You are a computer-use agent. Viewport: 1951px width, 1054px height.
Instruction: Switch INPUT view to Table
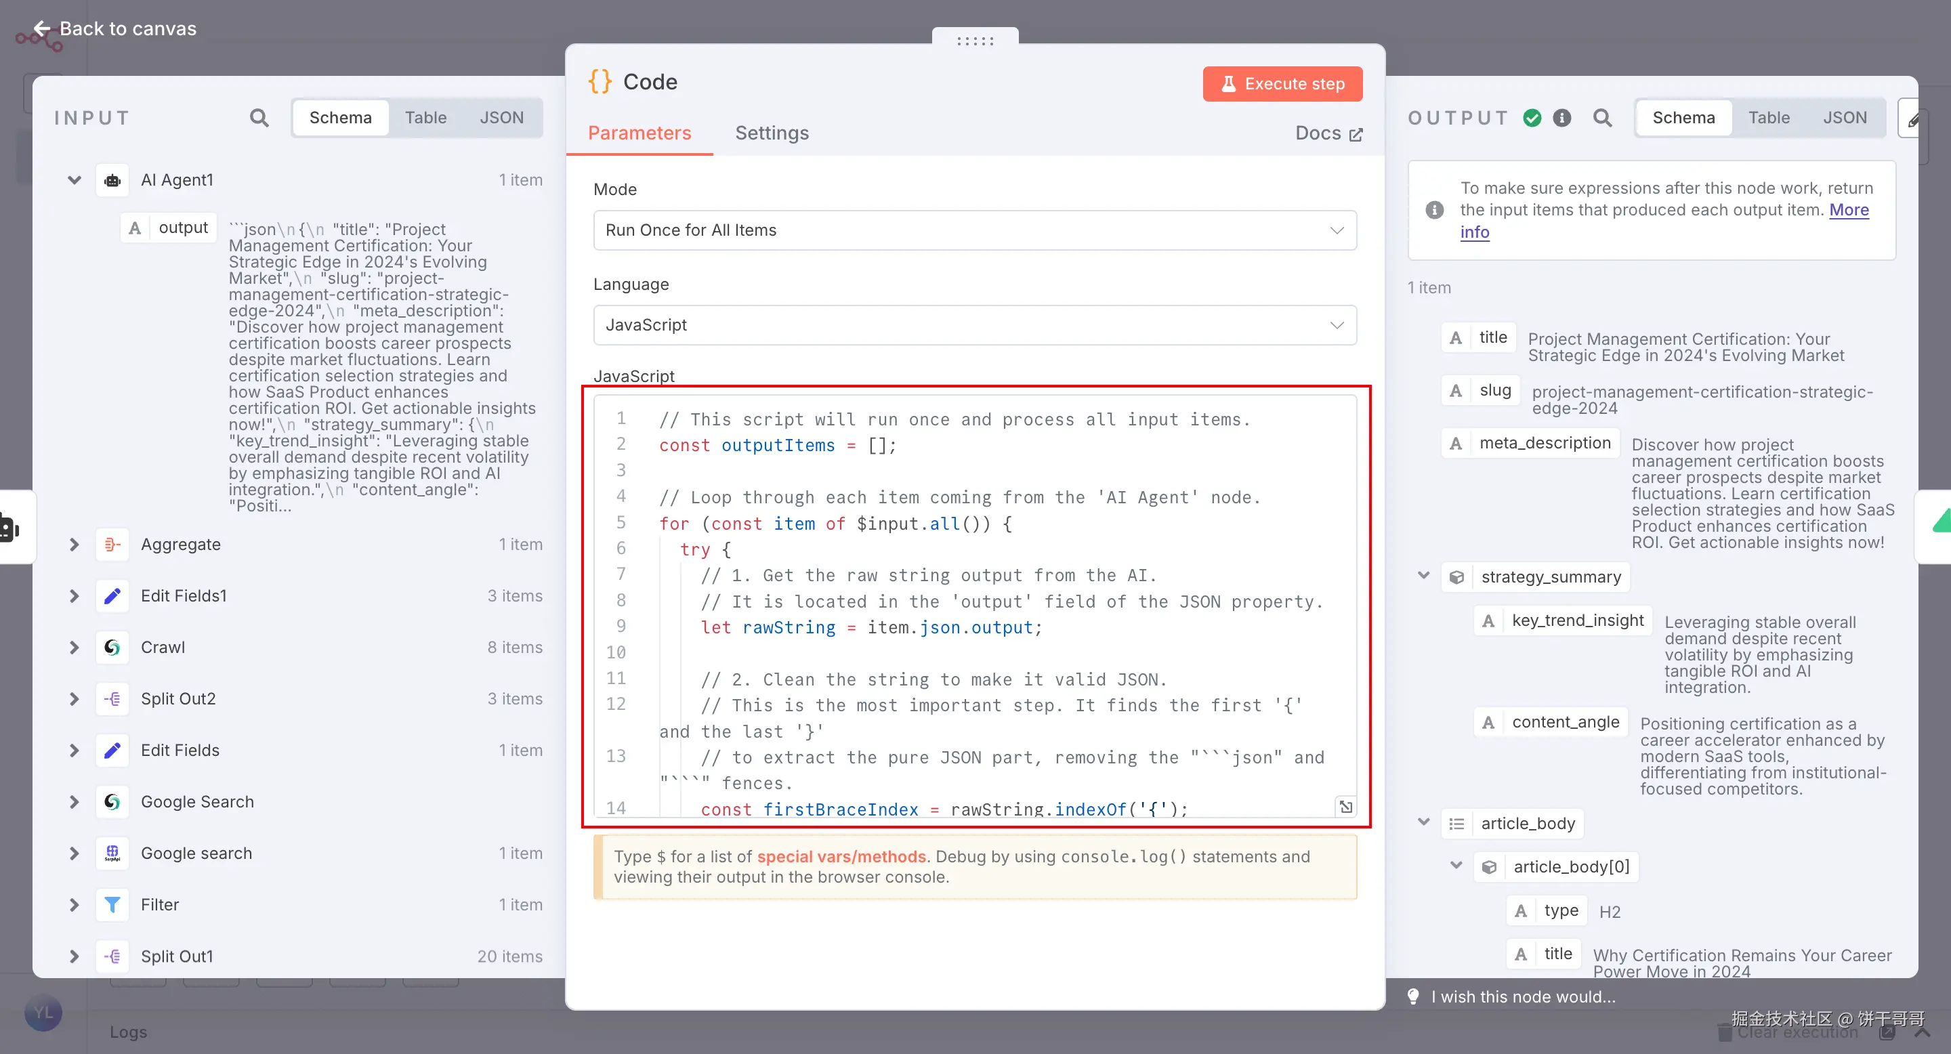click(x=425, y=117)
